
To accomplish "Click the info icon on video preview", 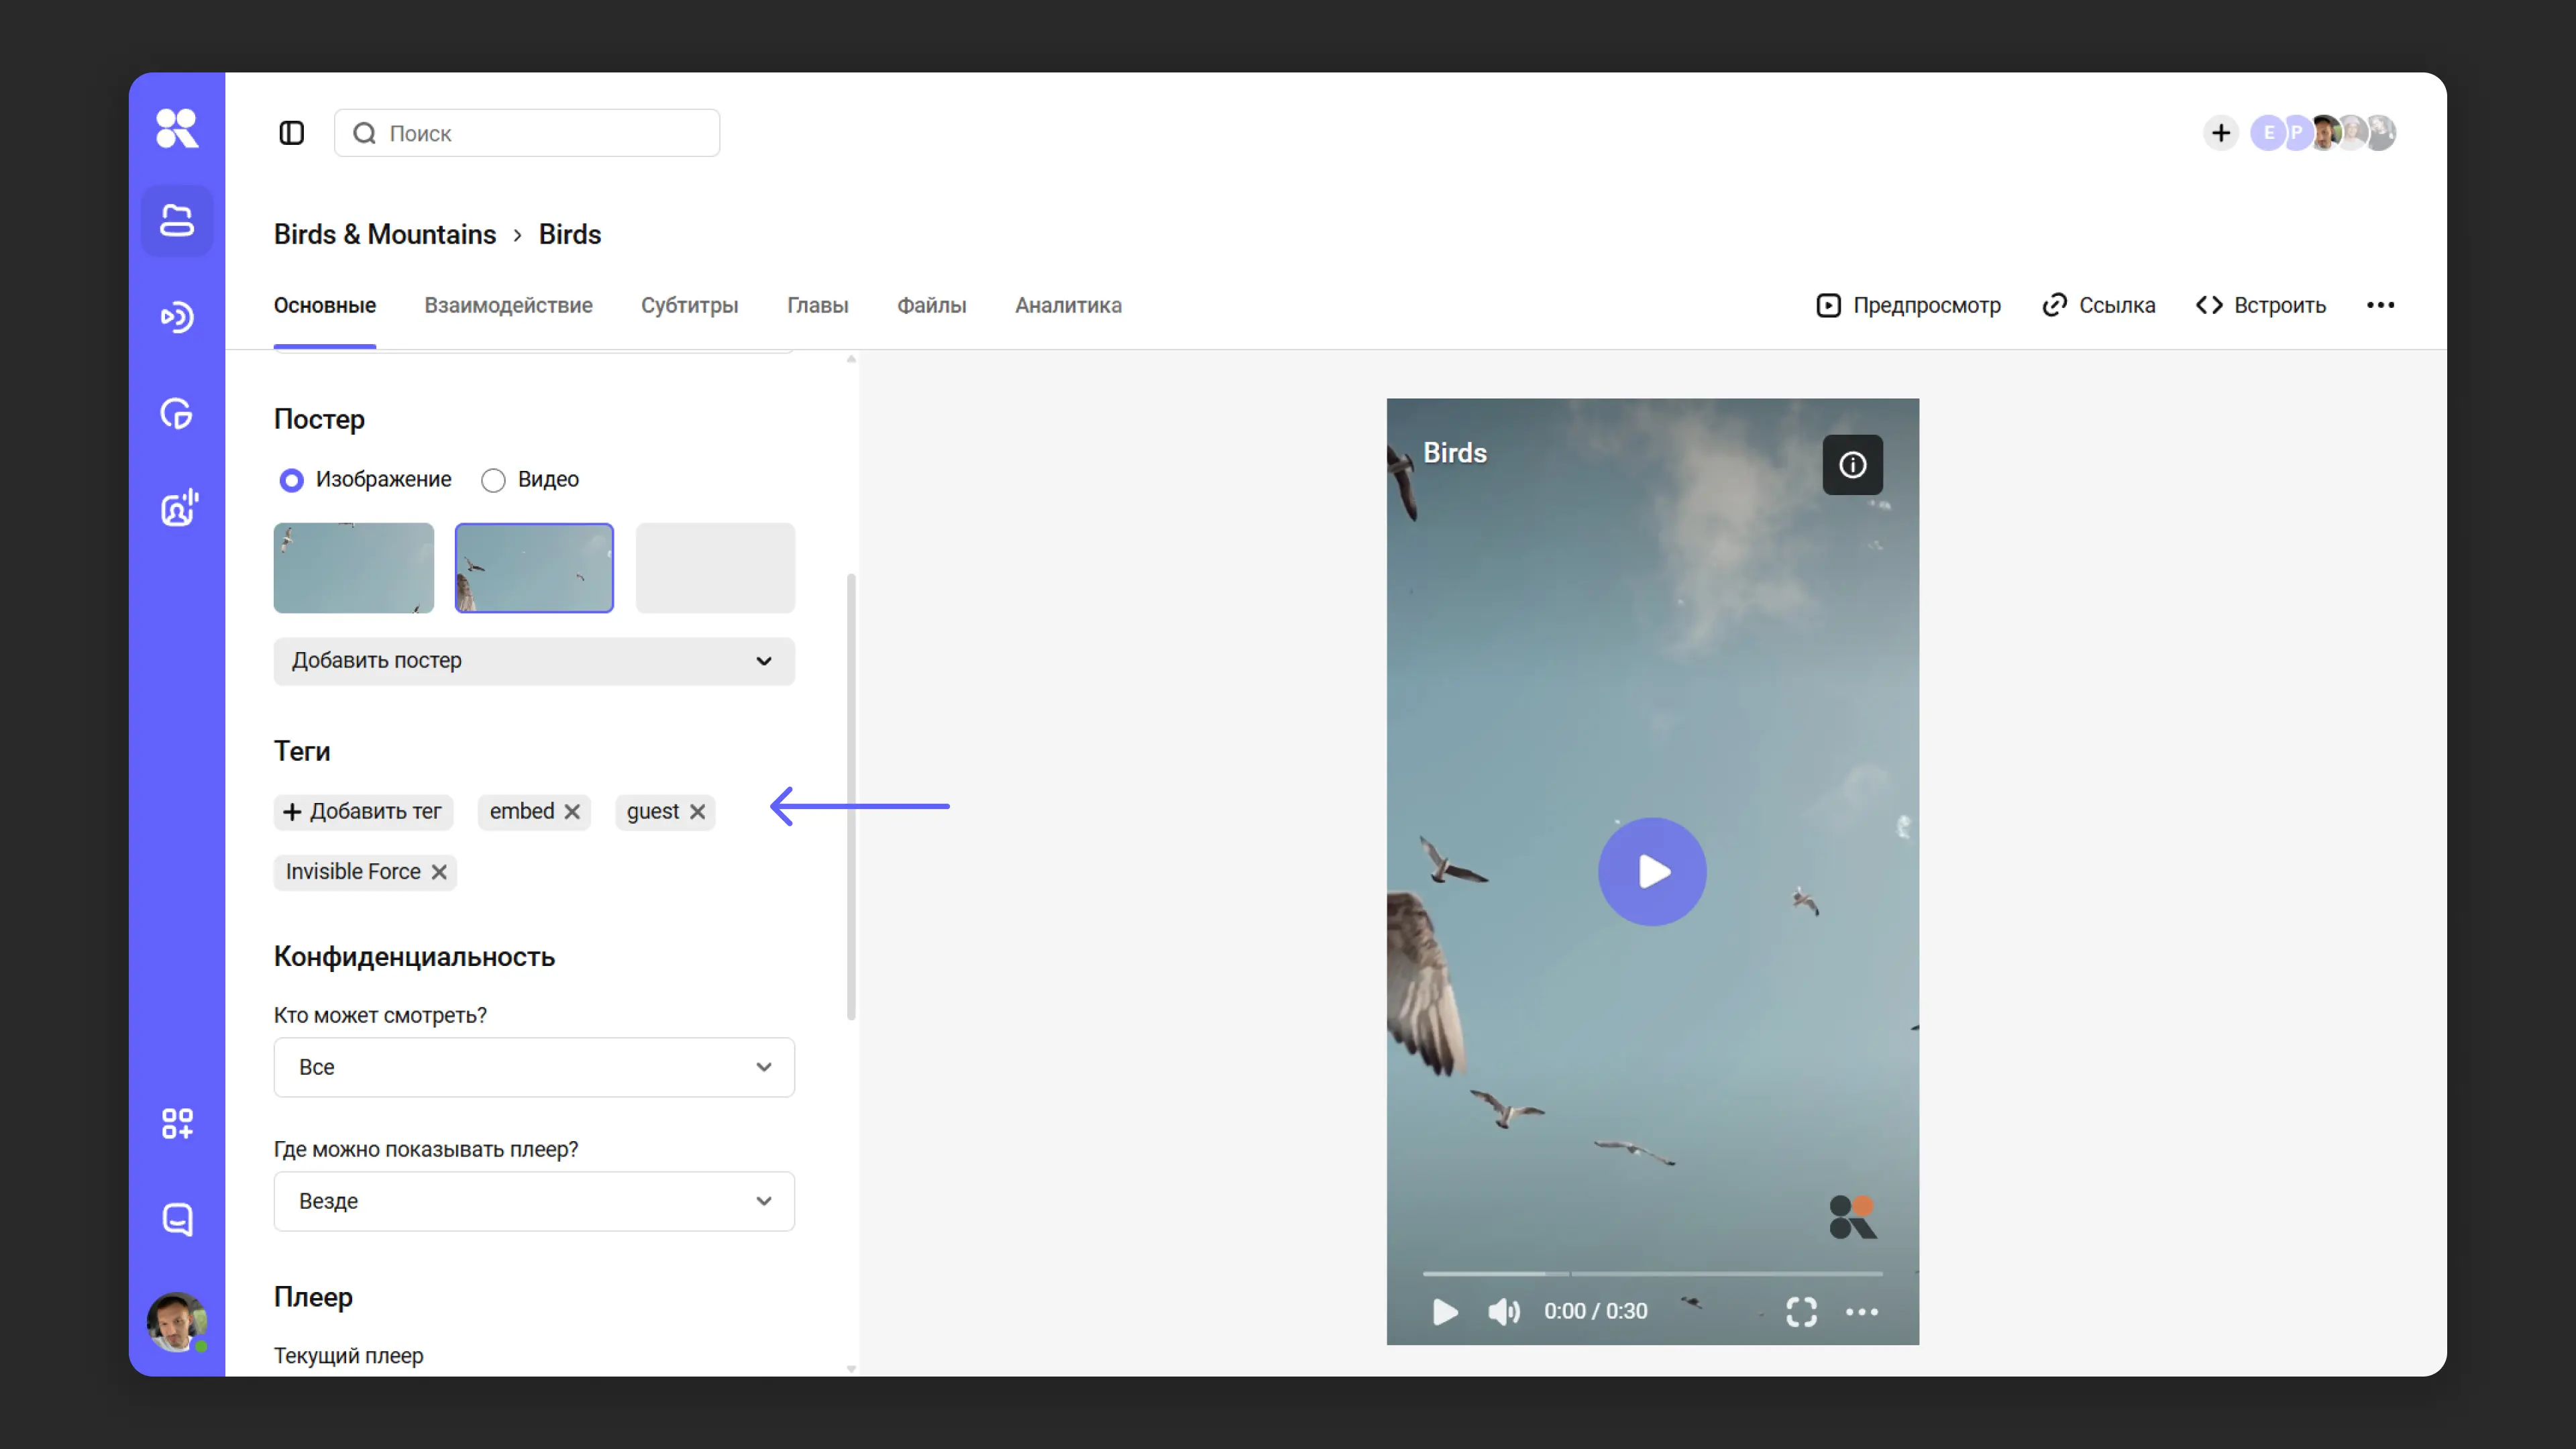I will 1852,465.
